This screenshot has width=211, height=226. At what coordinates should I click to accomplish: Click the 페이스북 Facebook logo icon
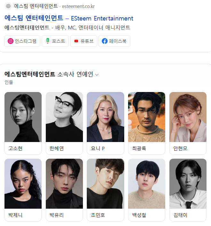pos(105,41)
